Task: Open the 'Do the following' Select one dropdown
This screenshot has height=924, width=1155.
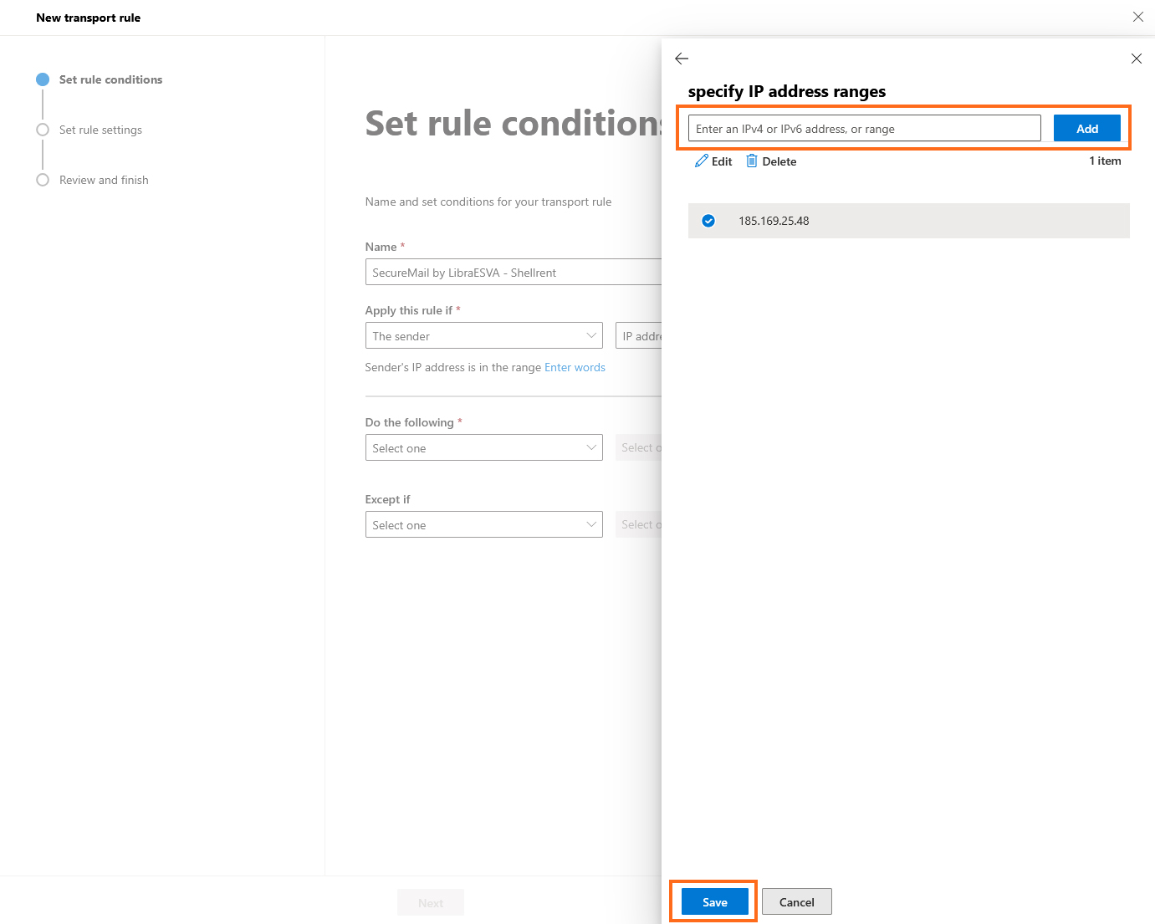Action: (x=483, y=447)
